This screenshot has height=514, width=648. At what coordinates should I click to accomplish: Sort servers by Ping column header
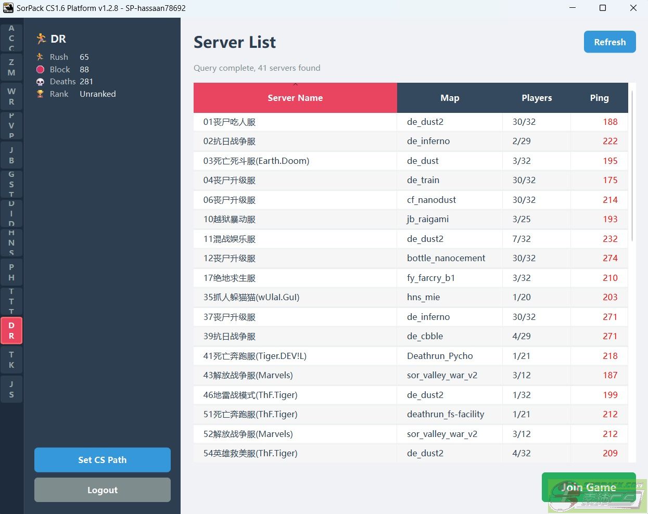[599, 98]
